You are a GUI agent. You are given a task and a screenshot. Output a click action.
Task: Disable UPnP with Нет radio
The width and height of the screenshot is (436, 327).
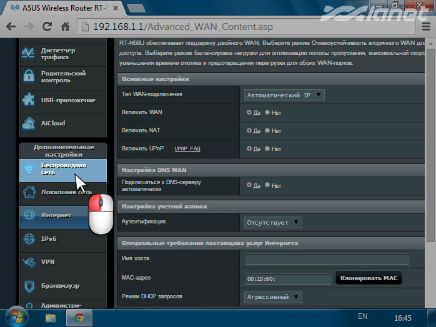click(267, 149)
